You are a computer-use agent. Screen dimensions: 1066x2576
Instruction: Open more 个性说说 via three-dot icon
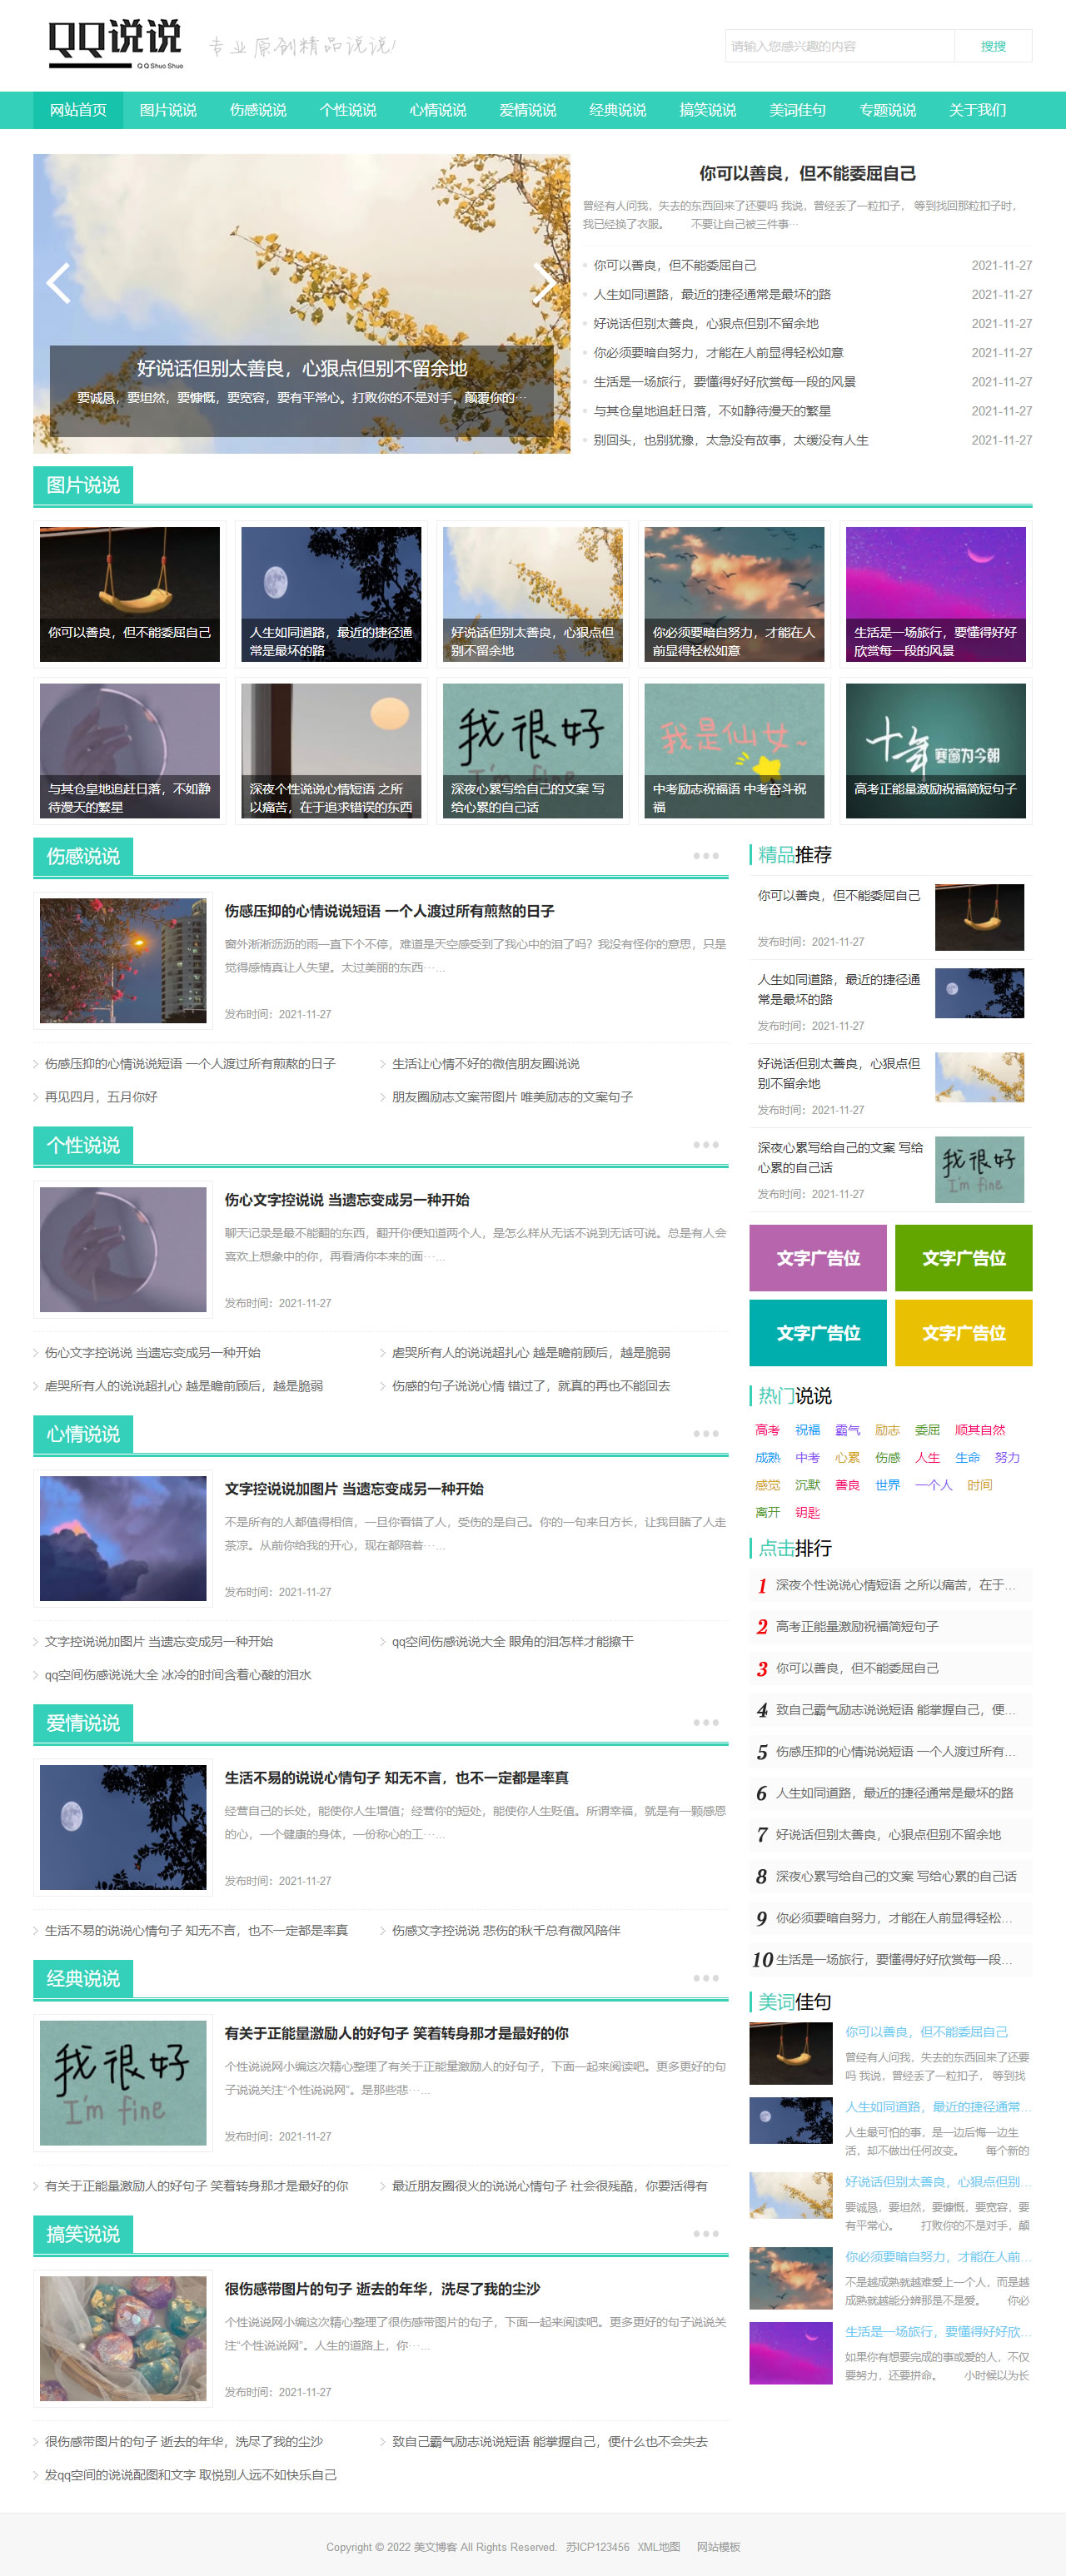pos(706,1145)
